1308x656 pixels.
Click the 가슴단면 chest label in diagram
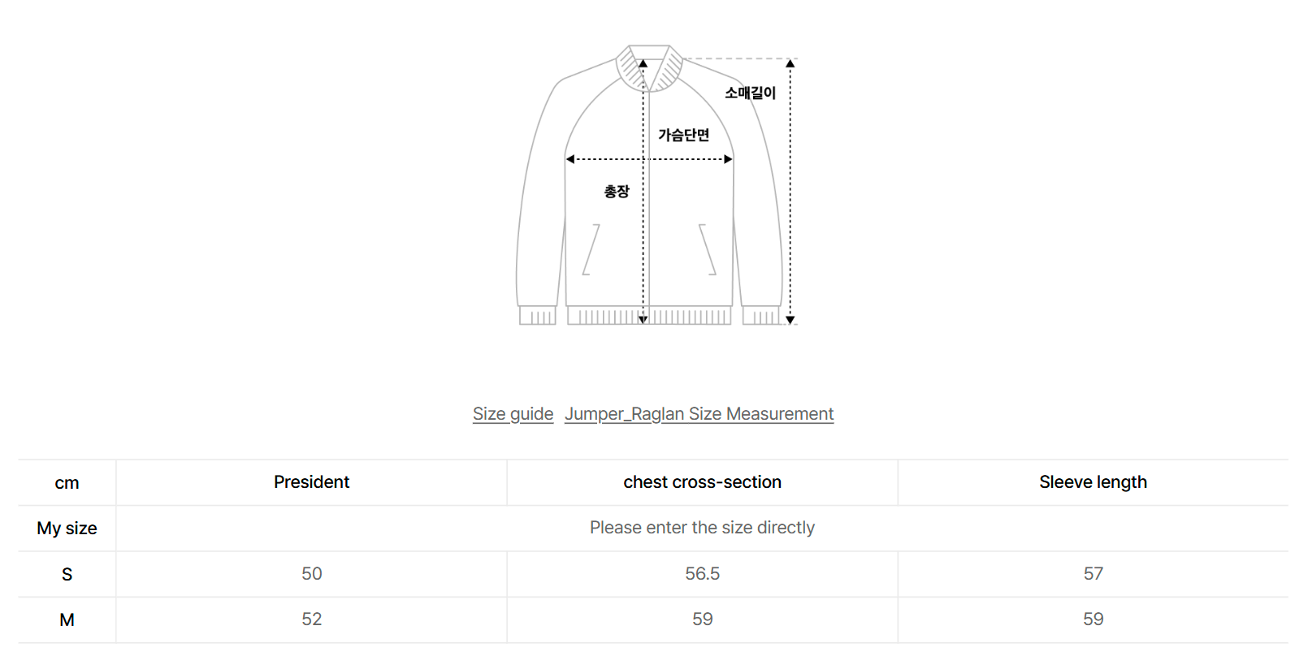coord(683,135)
